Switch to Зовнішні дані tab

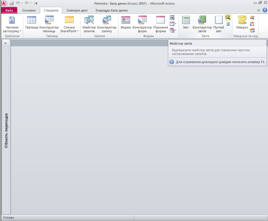click(x=77, y=10)
